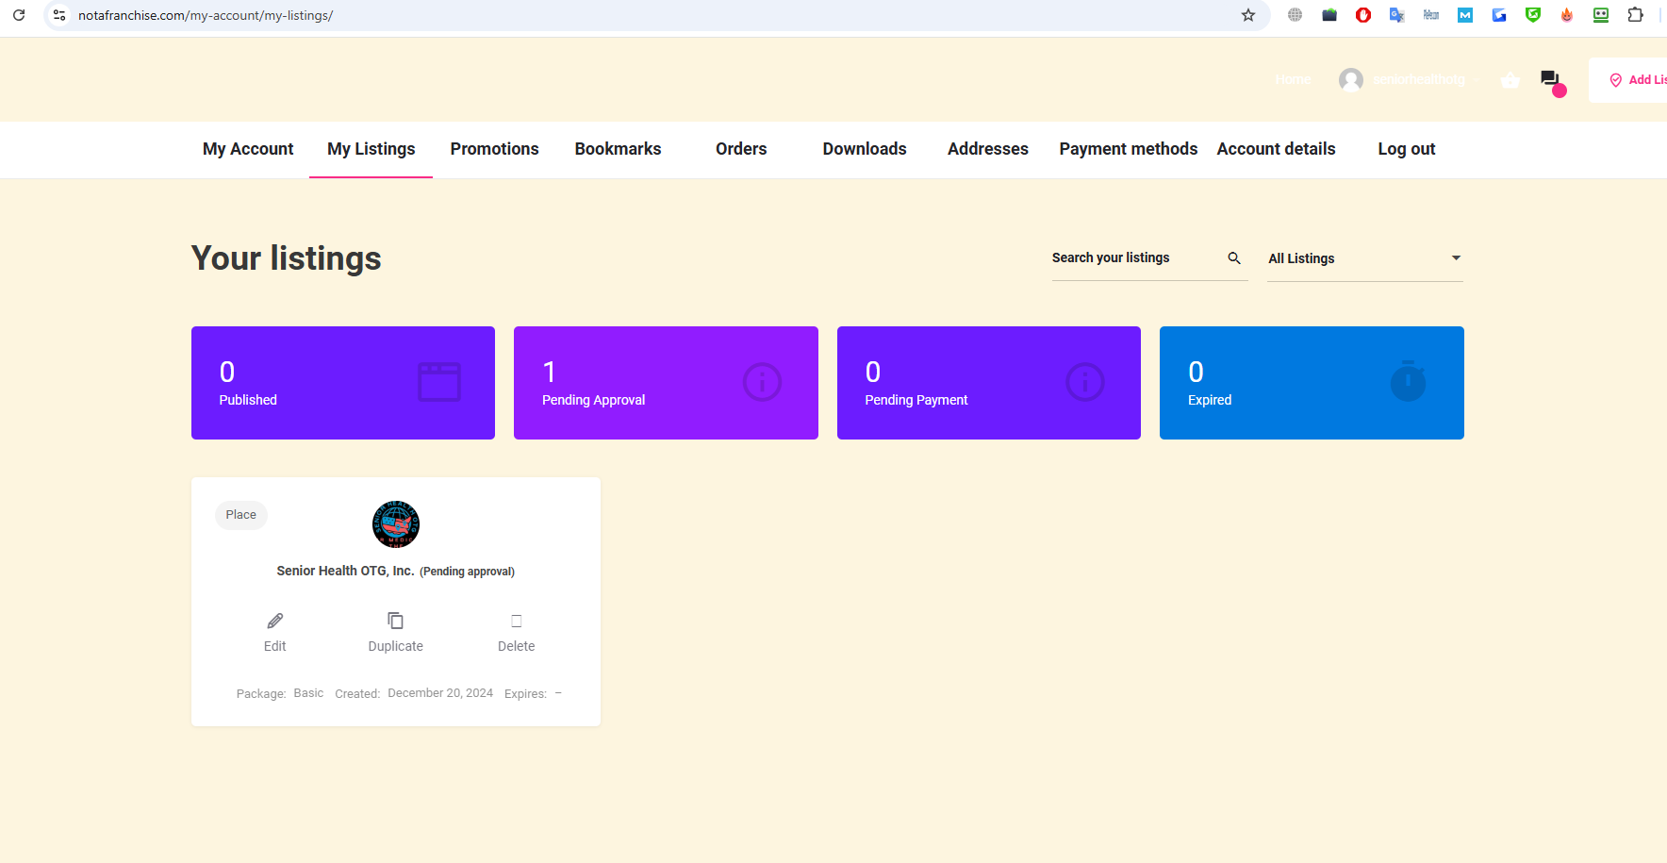
Task: Click the blue M extension icon
Action: click(x=1465, y=15)
